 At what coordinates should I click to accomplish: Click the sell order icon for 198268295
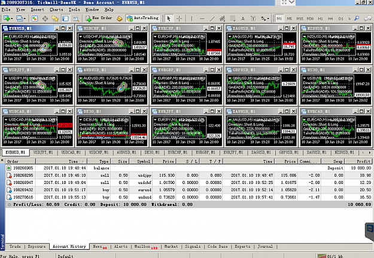tap(9, 176)
